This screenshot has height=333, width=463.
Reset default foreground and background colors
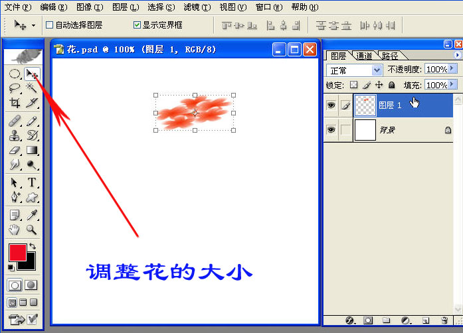point(11,267)
